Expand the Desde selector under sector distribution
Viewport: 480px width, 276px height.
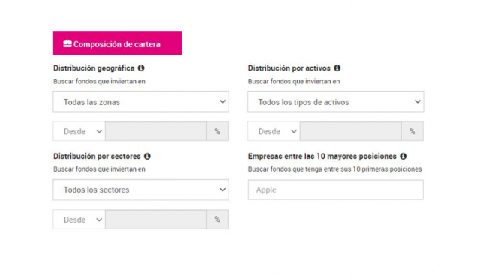[79, 220]
